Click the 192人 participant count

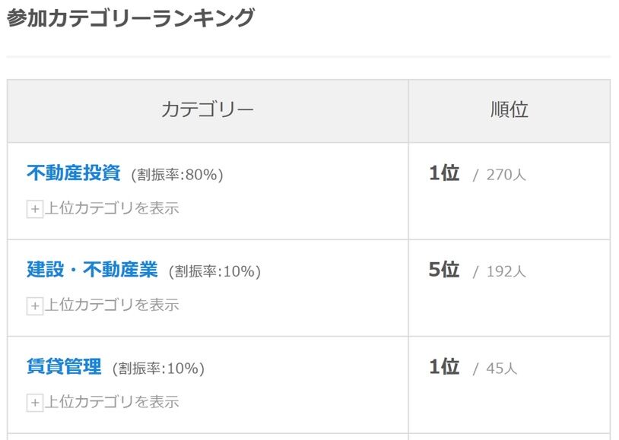(506, 271)
